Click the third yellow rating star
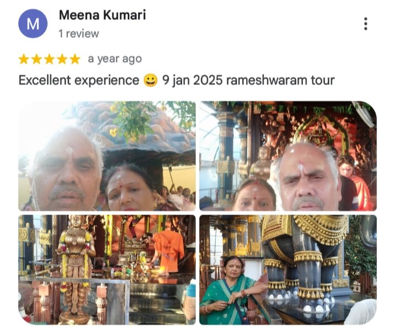Screen dimensions: 395x328 pos(49,59)
